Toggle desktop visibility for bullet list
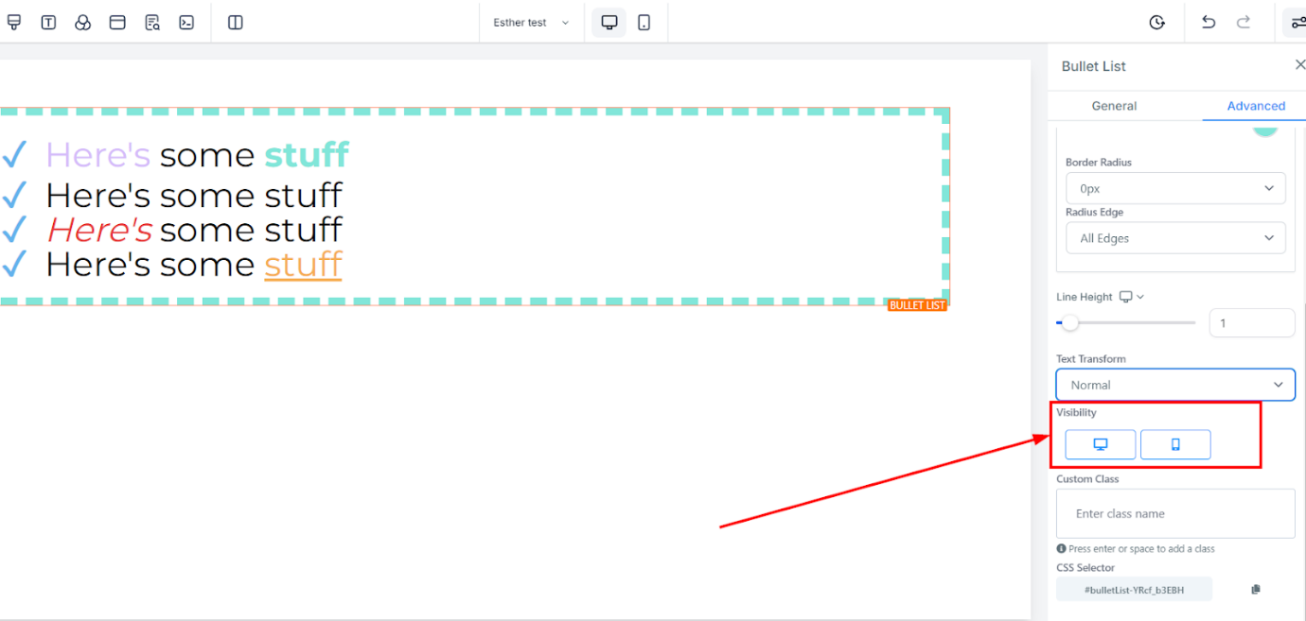1306x621 pixels. click(1101, 444)
